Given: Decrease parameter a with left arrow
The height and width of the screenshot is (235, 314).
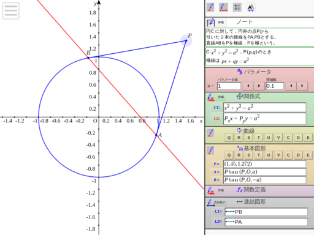Looking at the screenshot, I should (248, 86).
